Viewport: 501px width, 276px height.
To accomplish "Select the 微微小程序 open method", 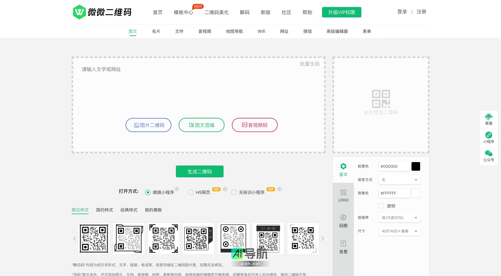I will coord(148,192).
